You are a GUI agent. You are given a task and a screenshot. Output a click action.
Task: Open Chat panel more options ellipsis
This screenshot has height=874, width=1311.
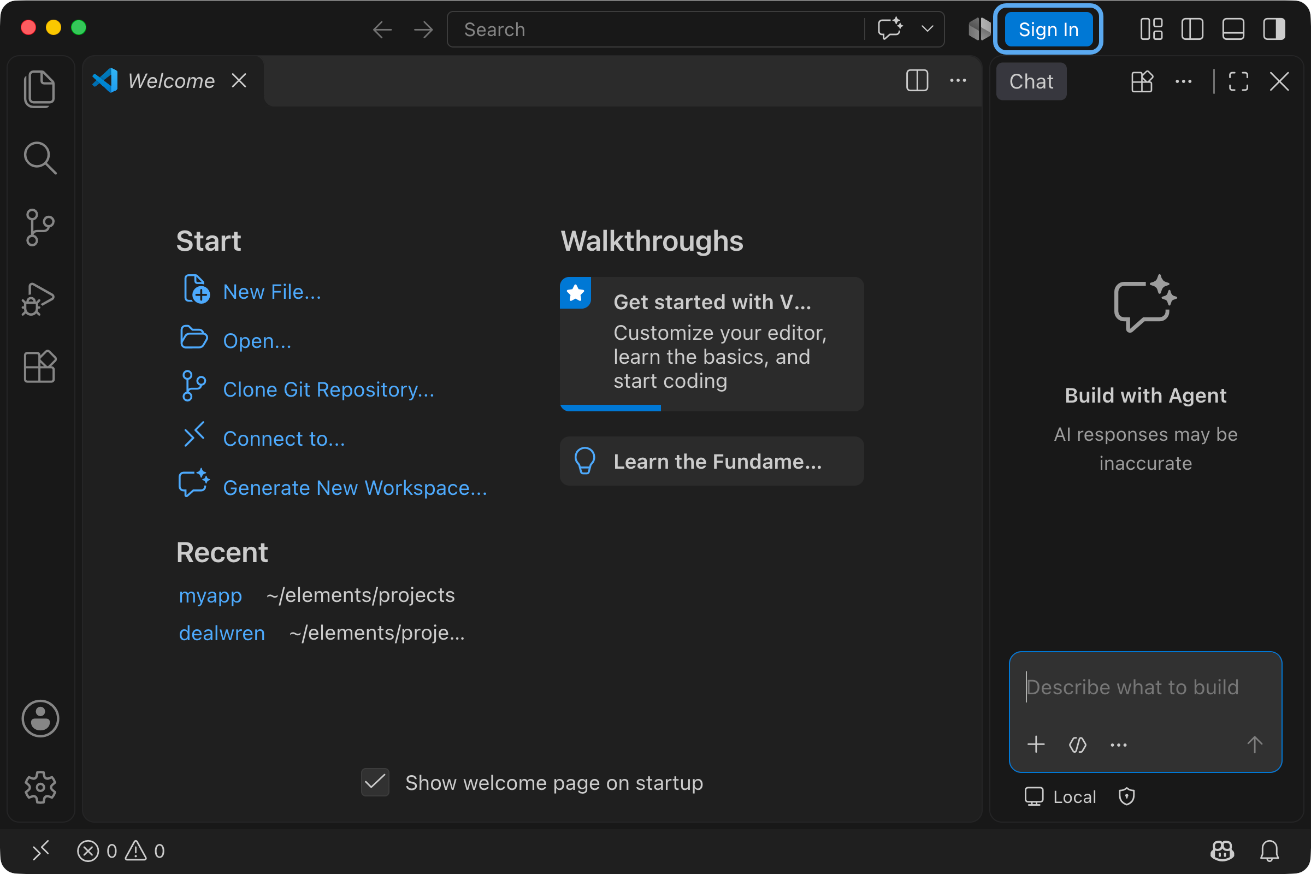[1183, 82]
